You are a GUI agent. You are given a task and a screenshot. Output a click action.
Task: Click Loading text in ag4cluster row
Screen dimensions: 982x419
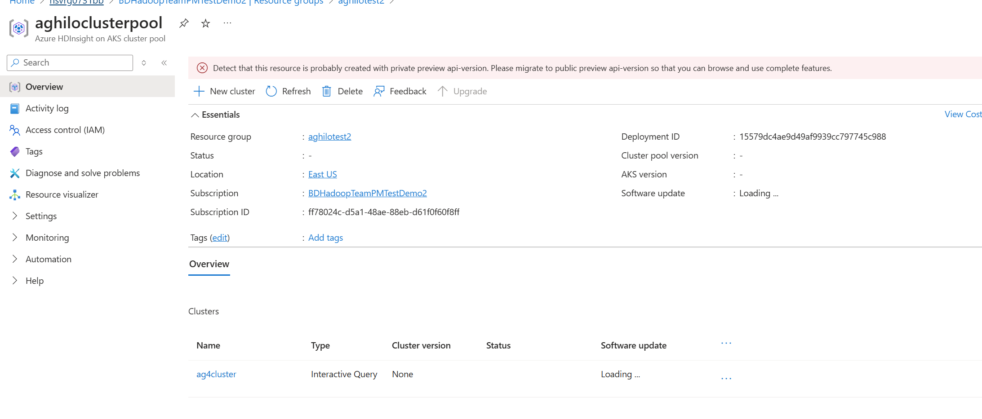(620, 374)
